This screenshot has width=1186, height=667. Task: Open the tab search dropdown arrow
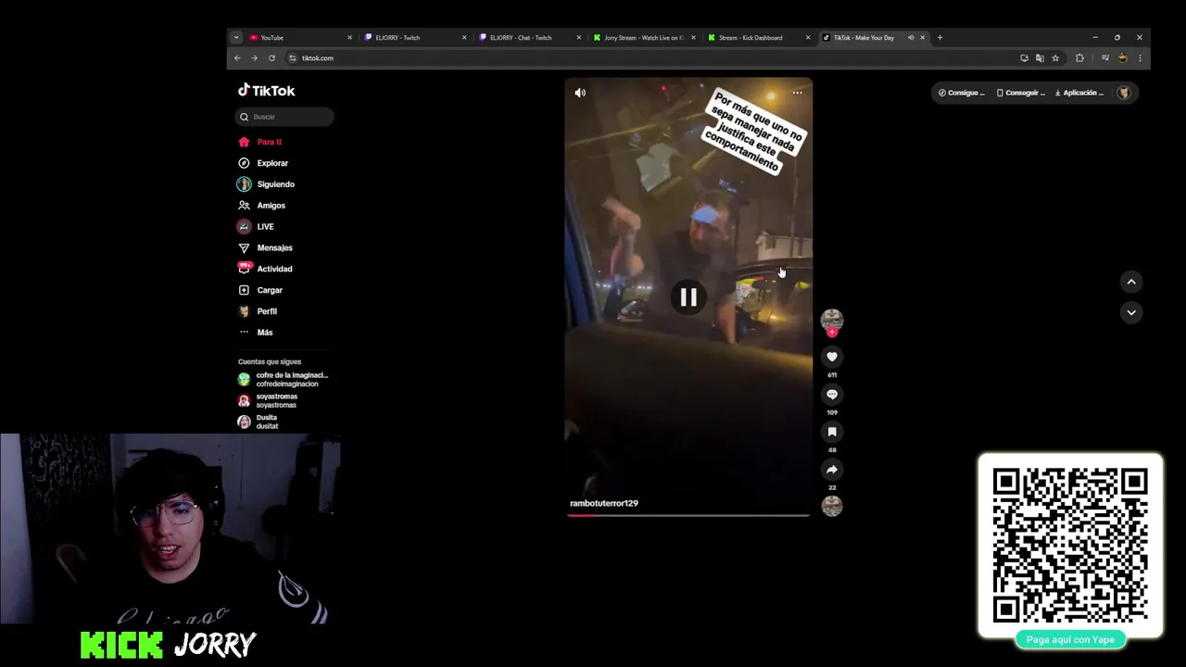click(x=236, y=38)
